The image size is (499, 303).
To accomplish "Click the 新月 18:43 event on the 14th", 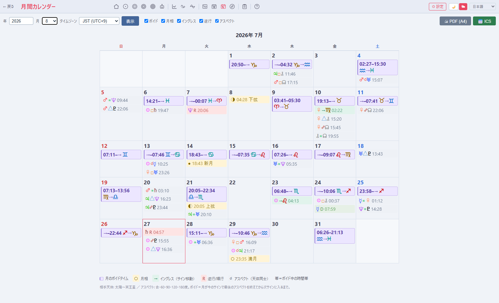I will click(207, 163).
